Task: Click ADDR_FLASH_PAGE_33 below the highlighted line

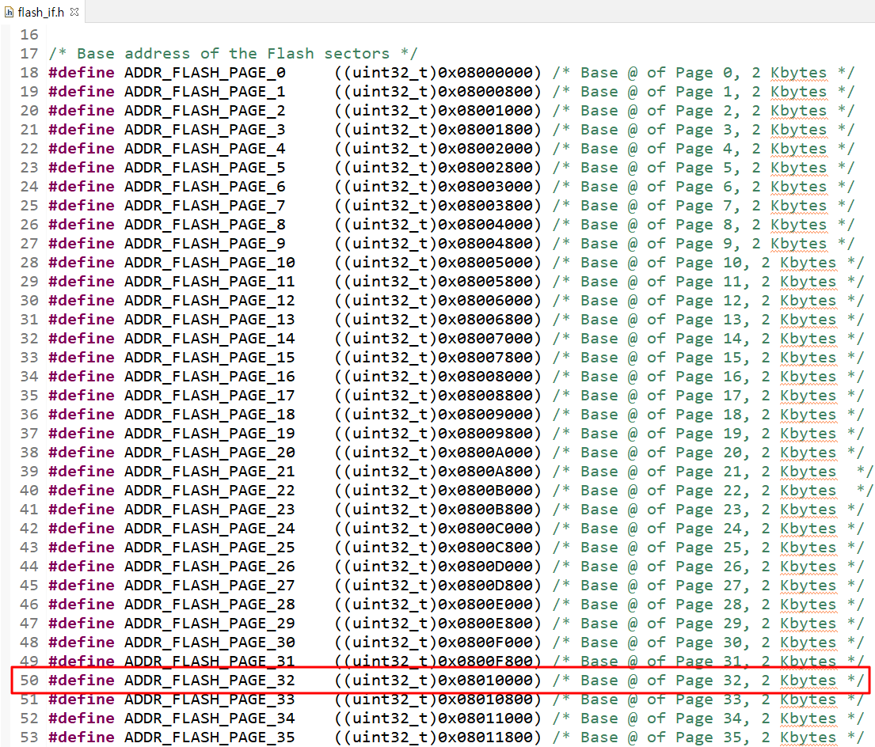Action: point(206,699)
